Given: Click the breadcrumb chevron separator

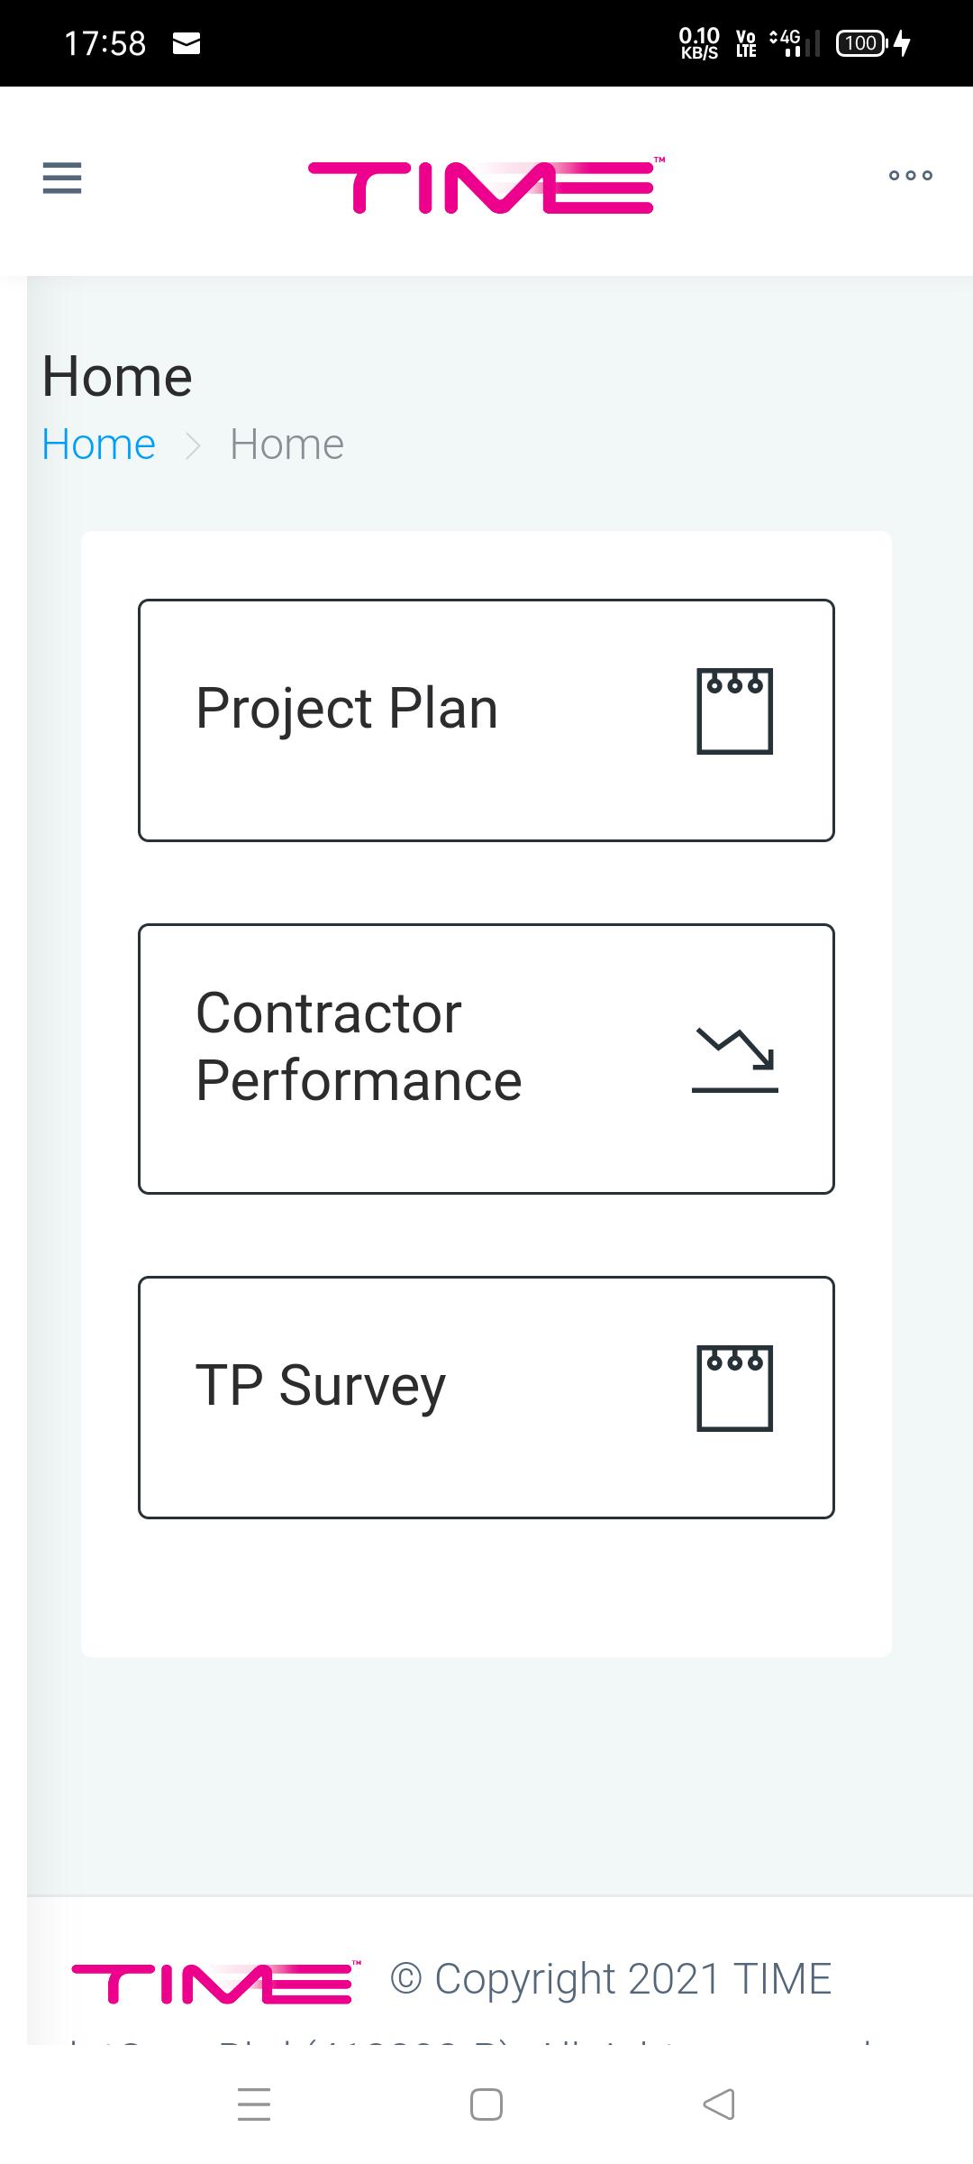Looking at the screenshot, I should coord(193,445).
